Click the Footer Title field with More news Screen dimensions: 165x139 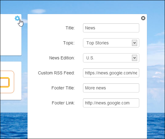coord(111,88)
